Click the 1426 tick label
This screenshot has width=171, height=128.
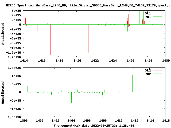coord(130,61)
